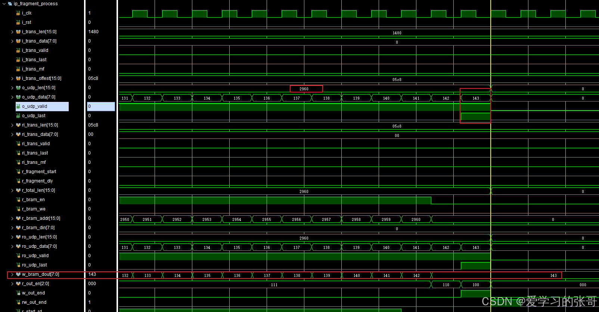The image size is (599, 312).
Task: Click the r_bram_we signal icon
Action: (x=18, y=209)
